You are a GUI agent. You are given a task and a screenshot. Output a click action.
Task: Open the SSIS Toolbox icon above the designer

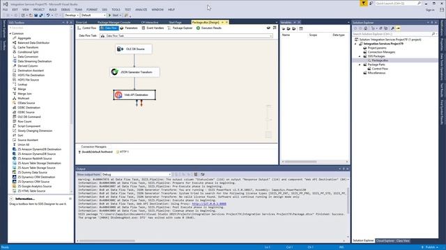[275, 28]
